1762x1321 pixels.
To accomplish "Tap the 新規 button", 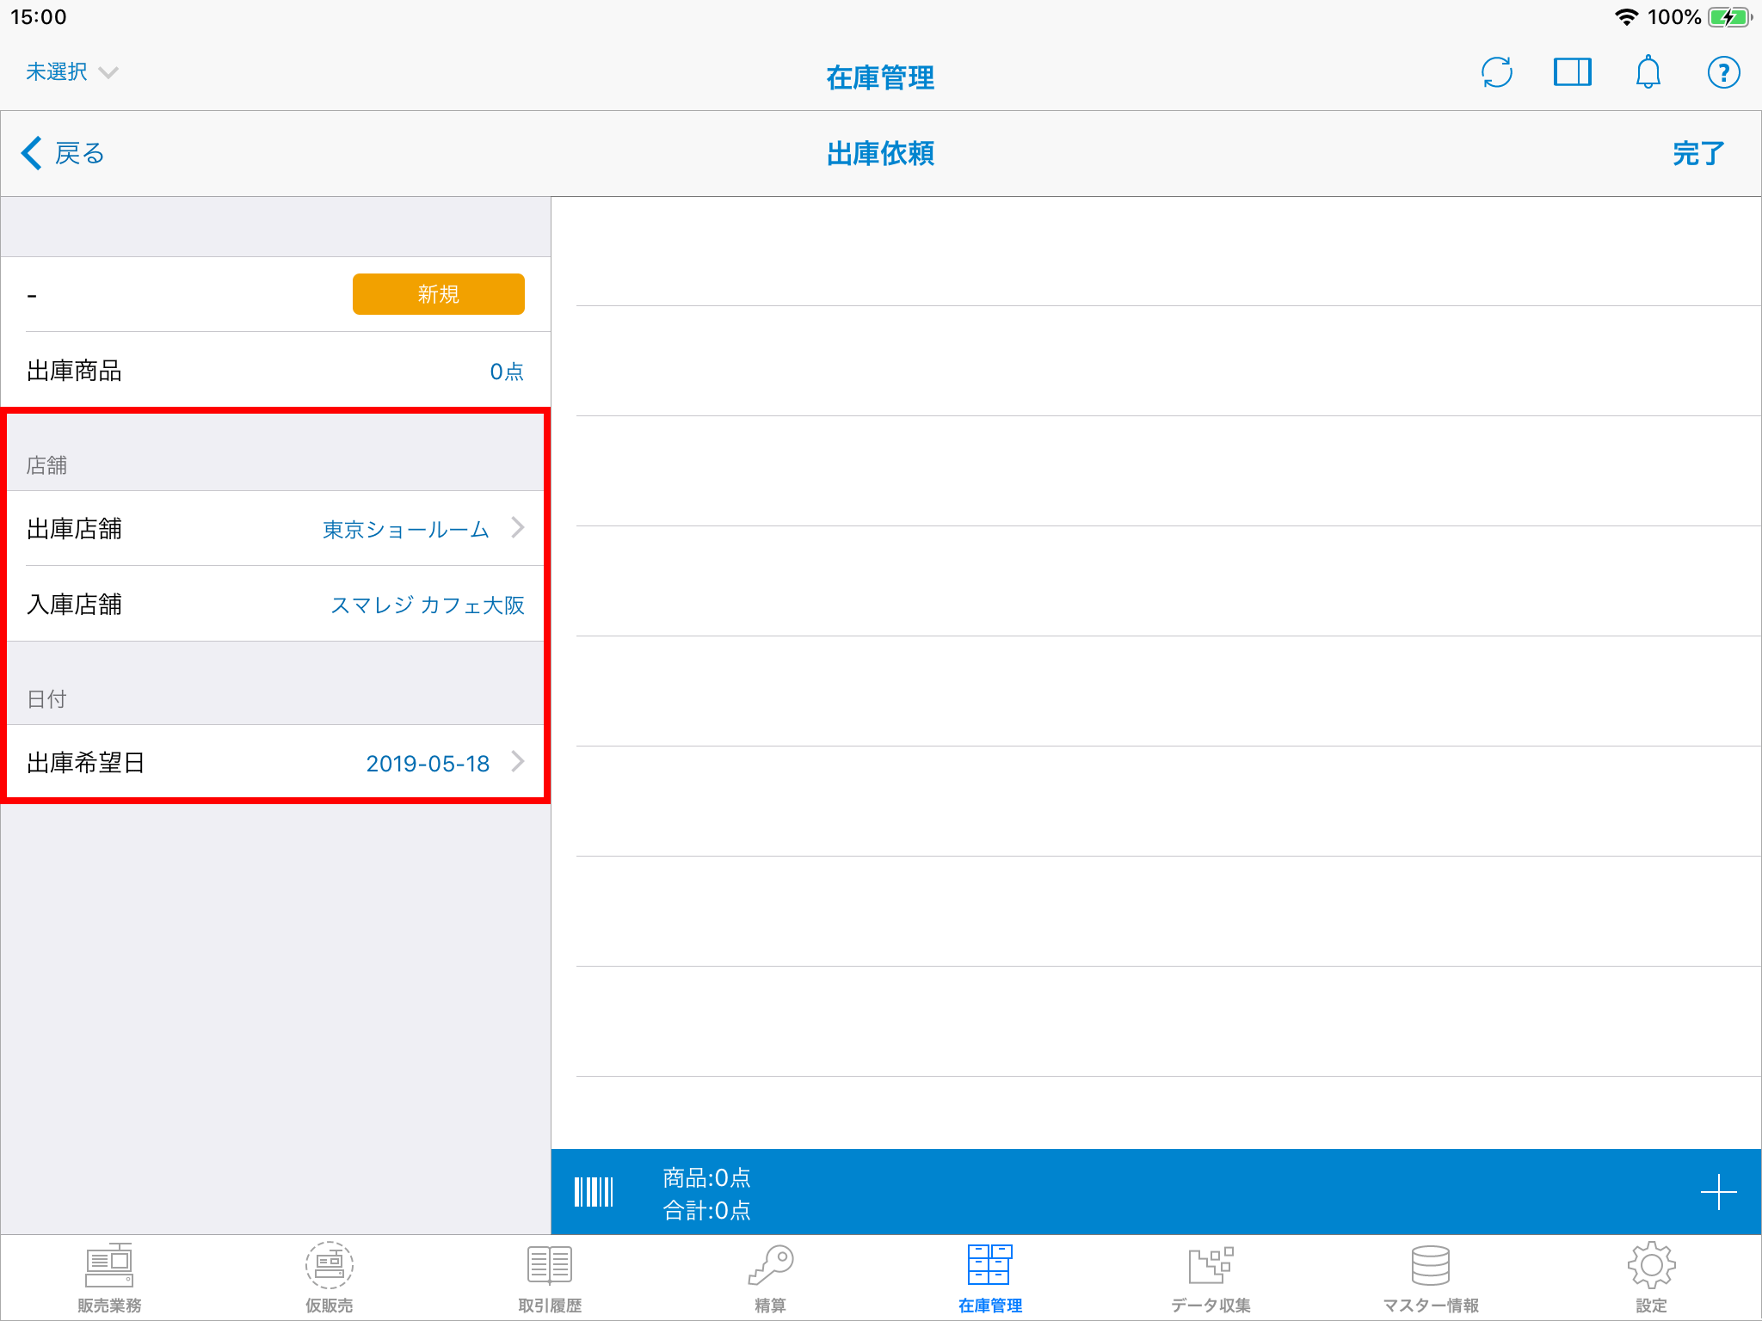I will click(438, 293).
